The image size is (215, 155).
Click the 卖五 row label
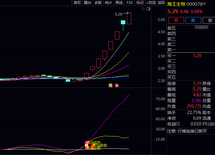tap(172, 28)
